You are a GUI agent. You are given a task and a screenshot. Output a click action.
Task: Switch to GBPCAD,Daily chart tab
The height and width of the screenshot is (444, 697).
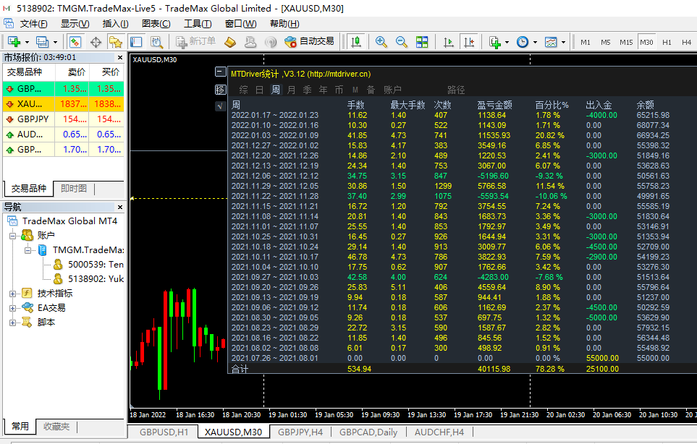coord(368,432)
